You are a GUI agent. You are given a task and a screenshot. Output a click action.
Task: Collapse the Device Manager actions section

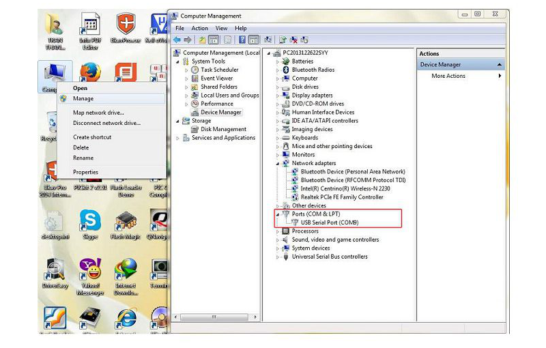pyautogui.click(x=500, y=65)
